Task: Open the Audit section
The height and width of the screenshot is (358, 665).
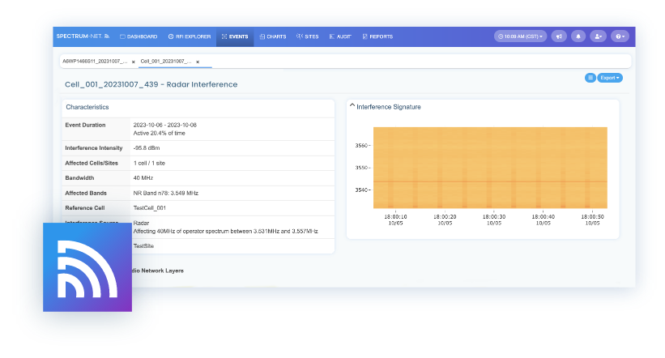Action: click(340, 36)
